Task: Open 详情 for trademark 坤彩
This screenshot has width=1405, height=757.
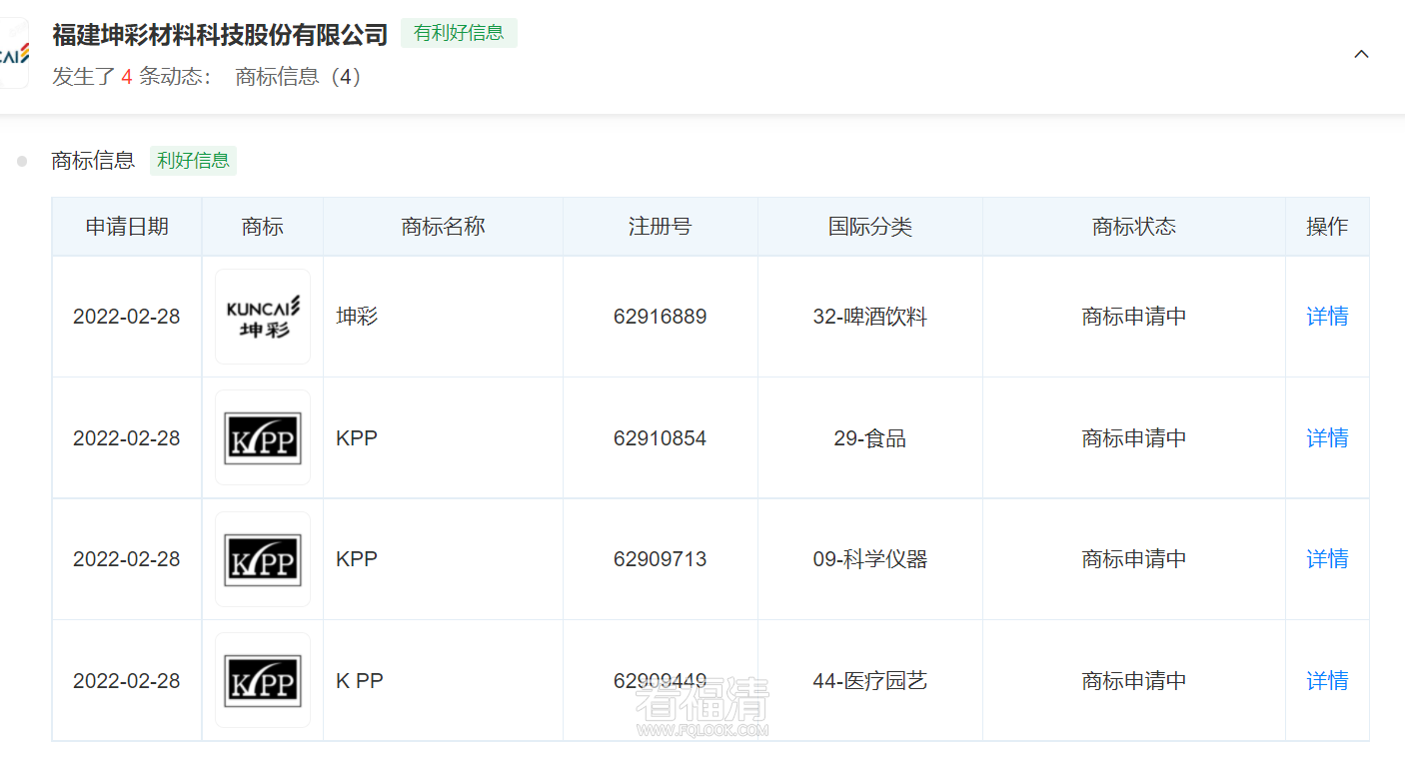Action: pos(1326,316)
